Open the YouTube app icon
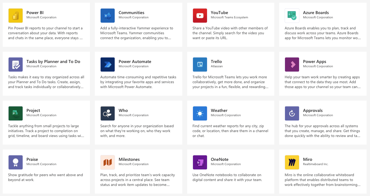 pos(200,16)
